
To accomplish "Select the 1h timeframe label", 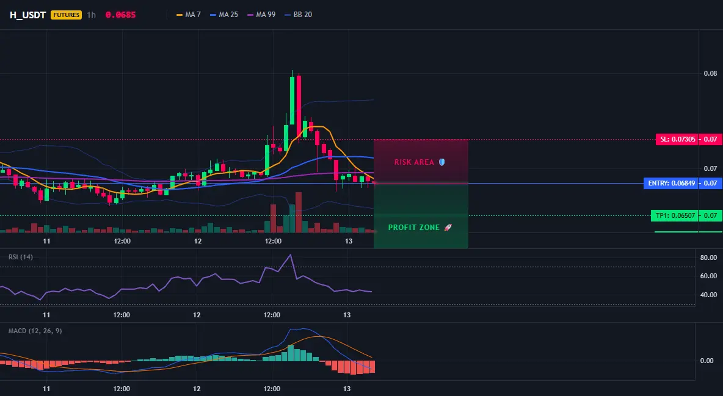I will pos(92,15).
